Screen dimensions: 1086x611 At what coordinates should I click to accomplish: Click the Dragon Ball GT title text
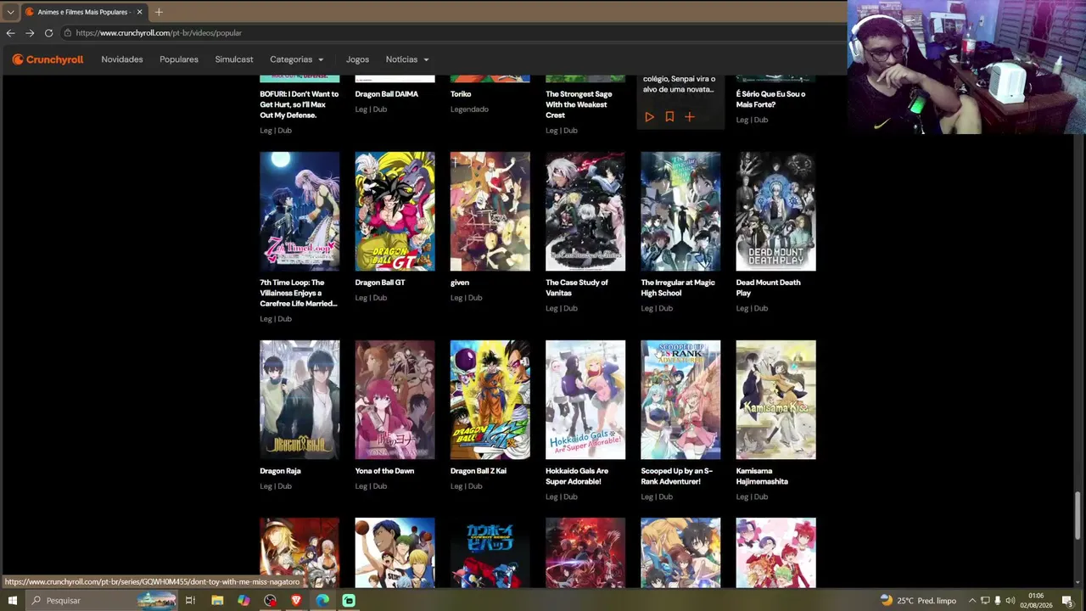coord(380,283)
